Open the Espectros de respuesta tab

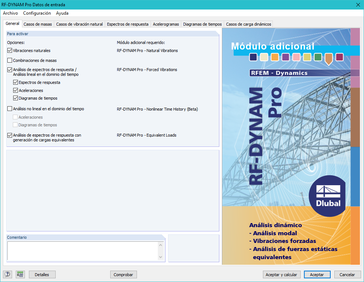point(128,24)
